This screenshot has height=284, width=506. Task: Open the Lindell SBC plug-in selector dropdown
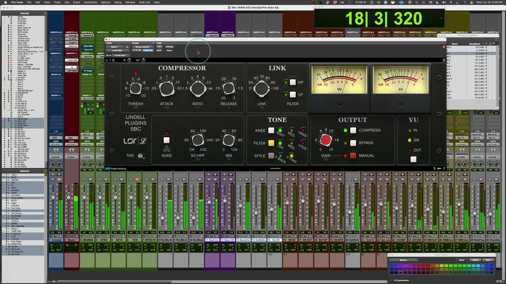point(117,50)
